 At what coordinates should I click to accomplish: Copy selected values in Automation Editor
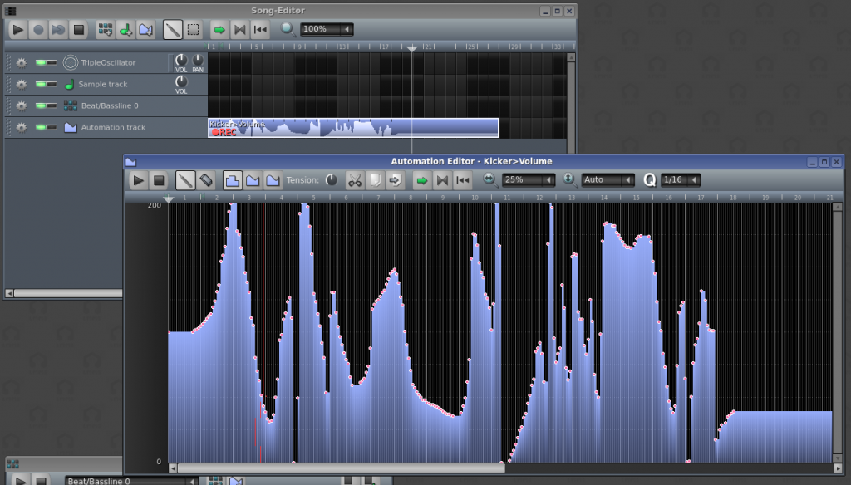click(375, 180)
